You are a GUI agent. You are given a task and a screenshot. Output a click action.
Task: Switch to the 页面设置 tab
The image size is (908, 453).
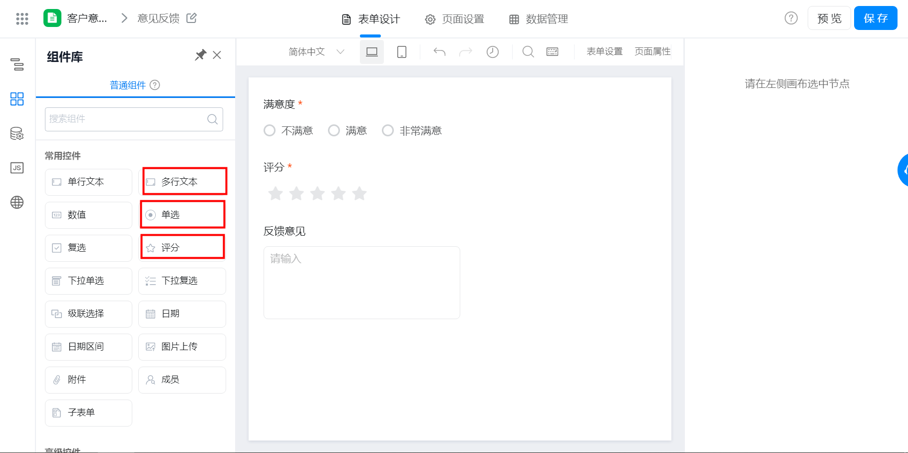454,19
